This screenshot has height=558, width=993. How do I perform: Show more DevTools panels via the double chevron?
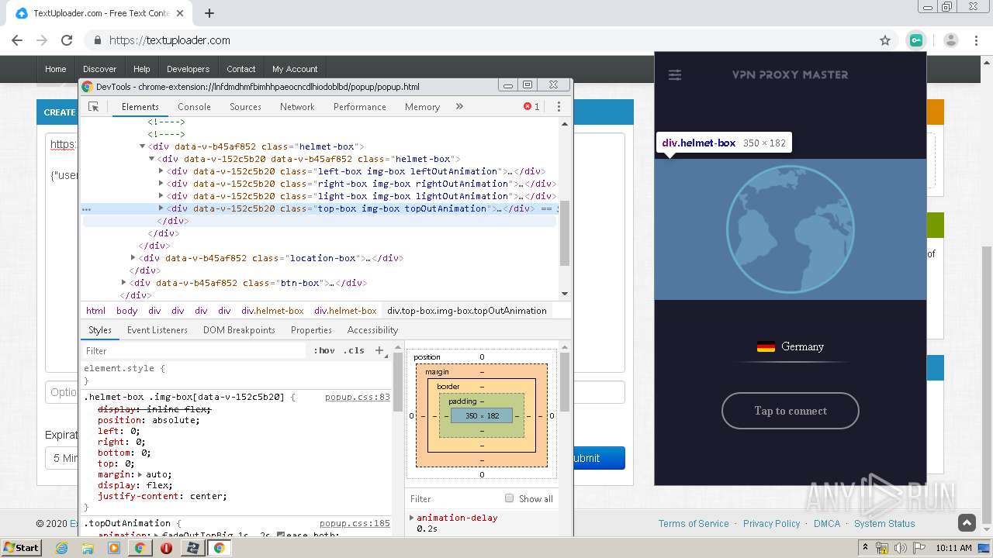click(459, 106)
